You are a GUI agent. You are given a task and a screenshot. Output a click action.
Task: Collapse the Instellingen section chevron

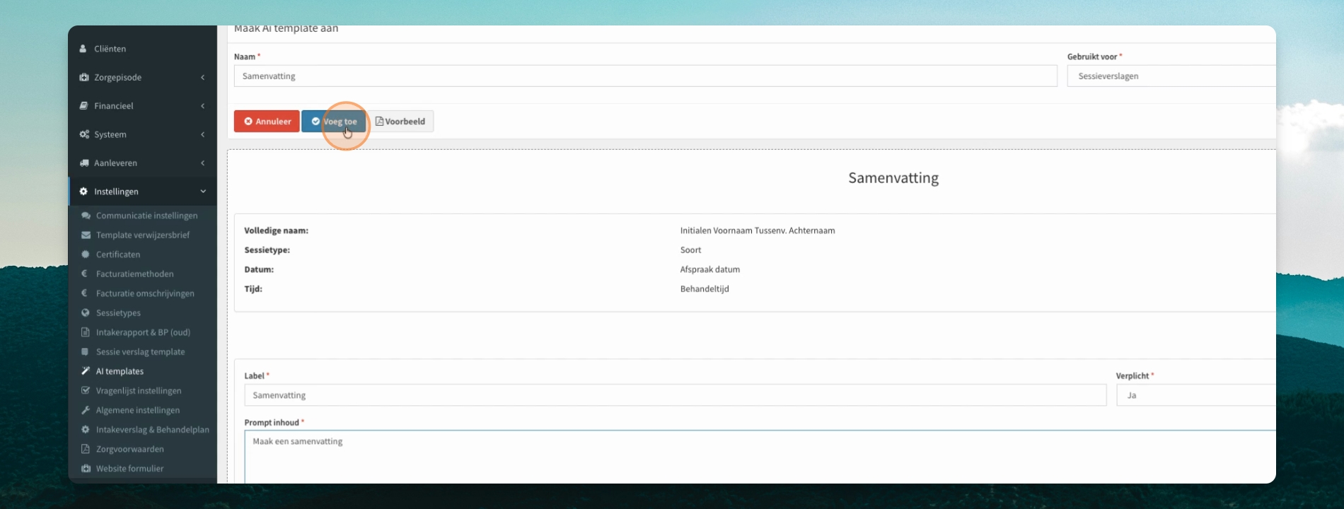(x=203, y=192)
